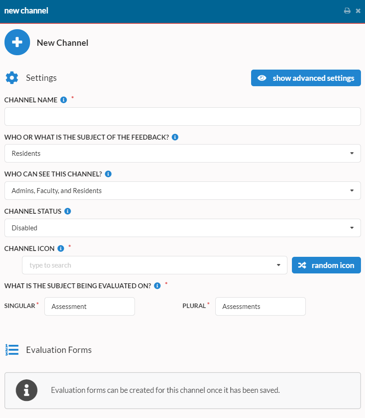365x418 pixels.
Task: Close the new channel dialog
Action: click(358, 11)
